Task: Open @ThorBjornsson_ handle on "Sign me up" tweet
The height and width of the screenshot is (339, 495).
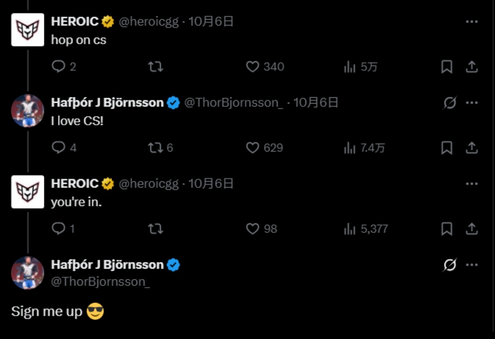Action: point(101,282)
